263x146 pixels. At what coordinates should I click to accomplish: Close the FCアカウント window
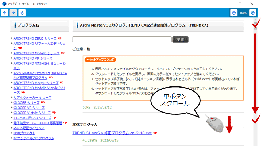tap(252, 4)
